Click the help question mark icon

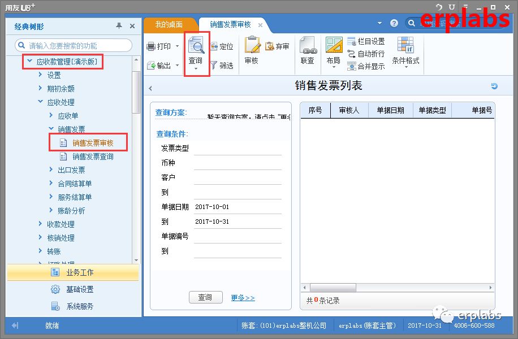point(394,23)
